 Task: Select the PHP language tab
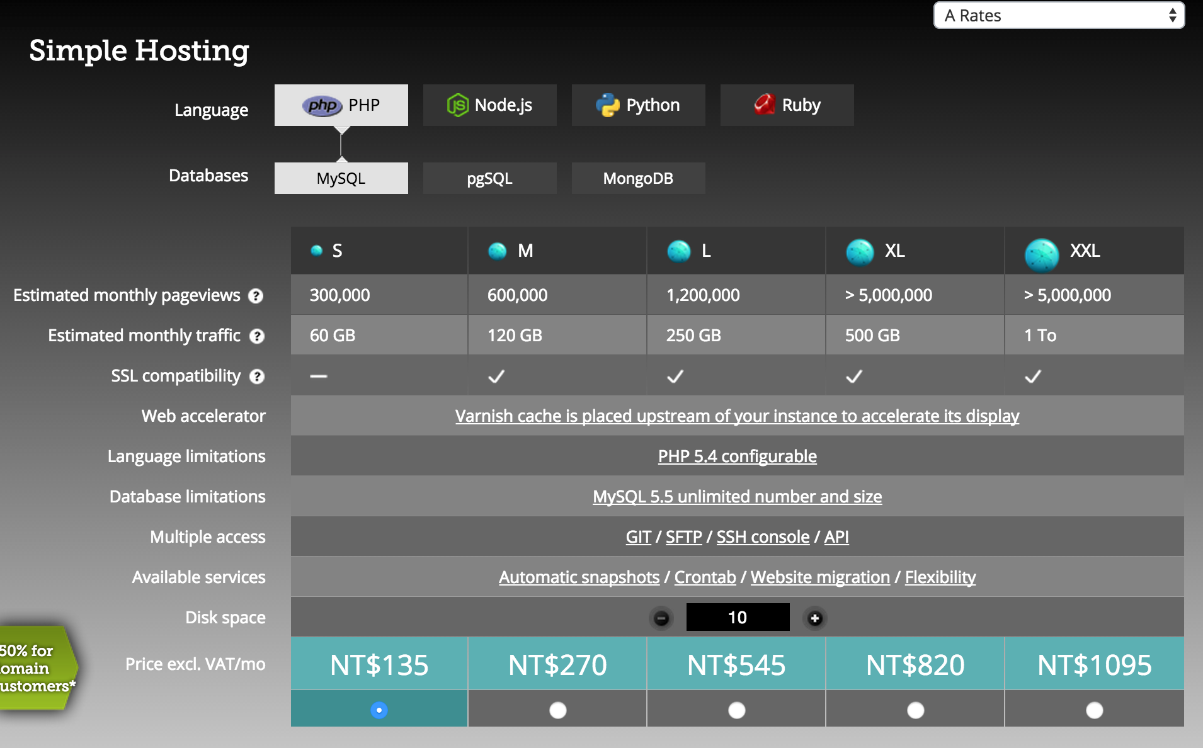[x=341, y=105]
